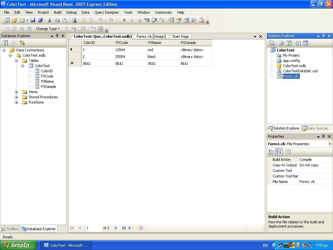The image size is (333, 250).
Task: Refresh the Database Explorer
Action: [5, 43]
